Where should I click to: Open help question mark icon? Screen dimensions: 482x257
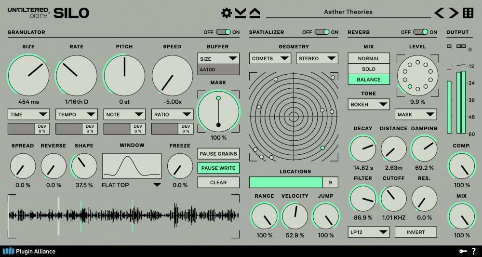(473, 251)
